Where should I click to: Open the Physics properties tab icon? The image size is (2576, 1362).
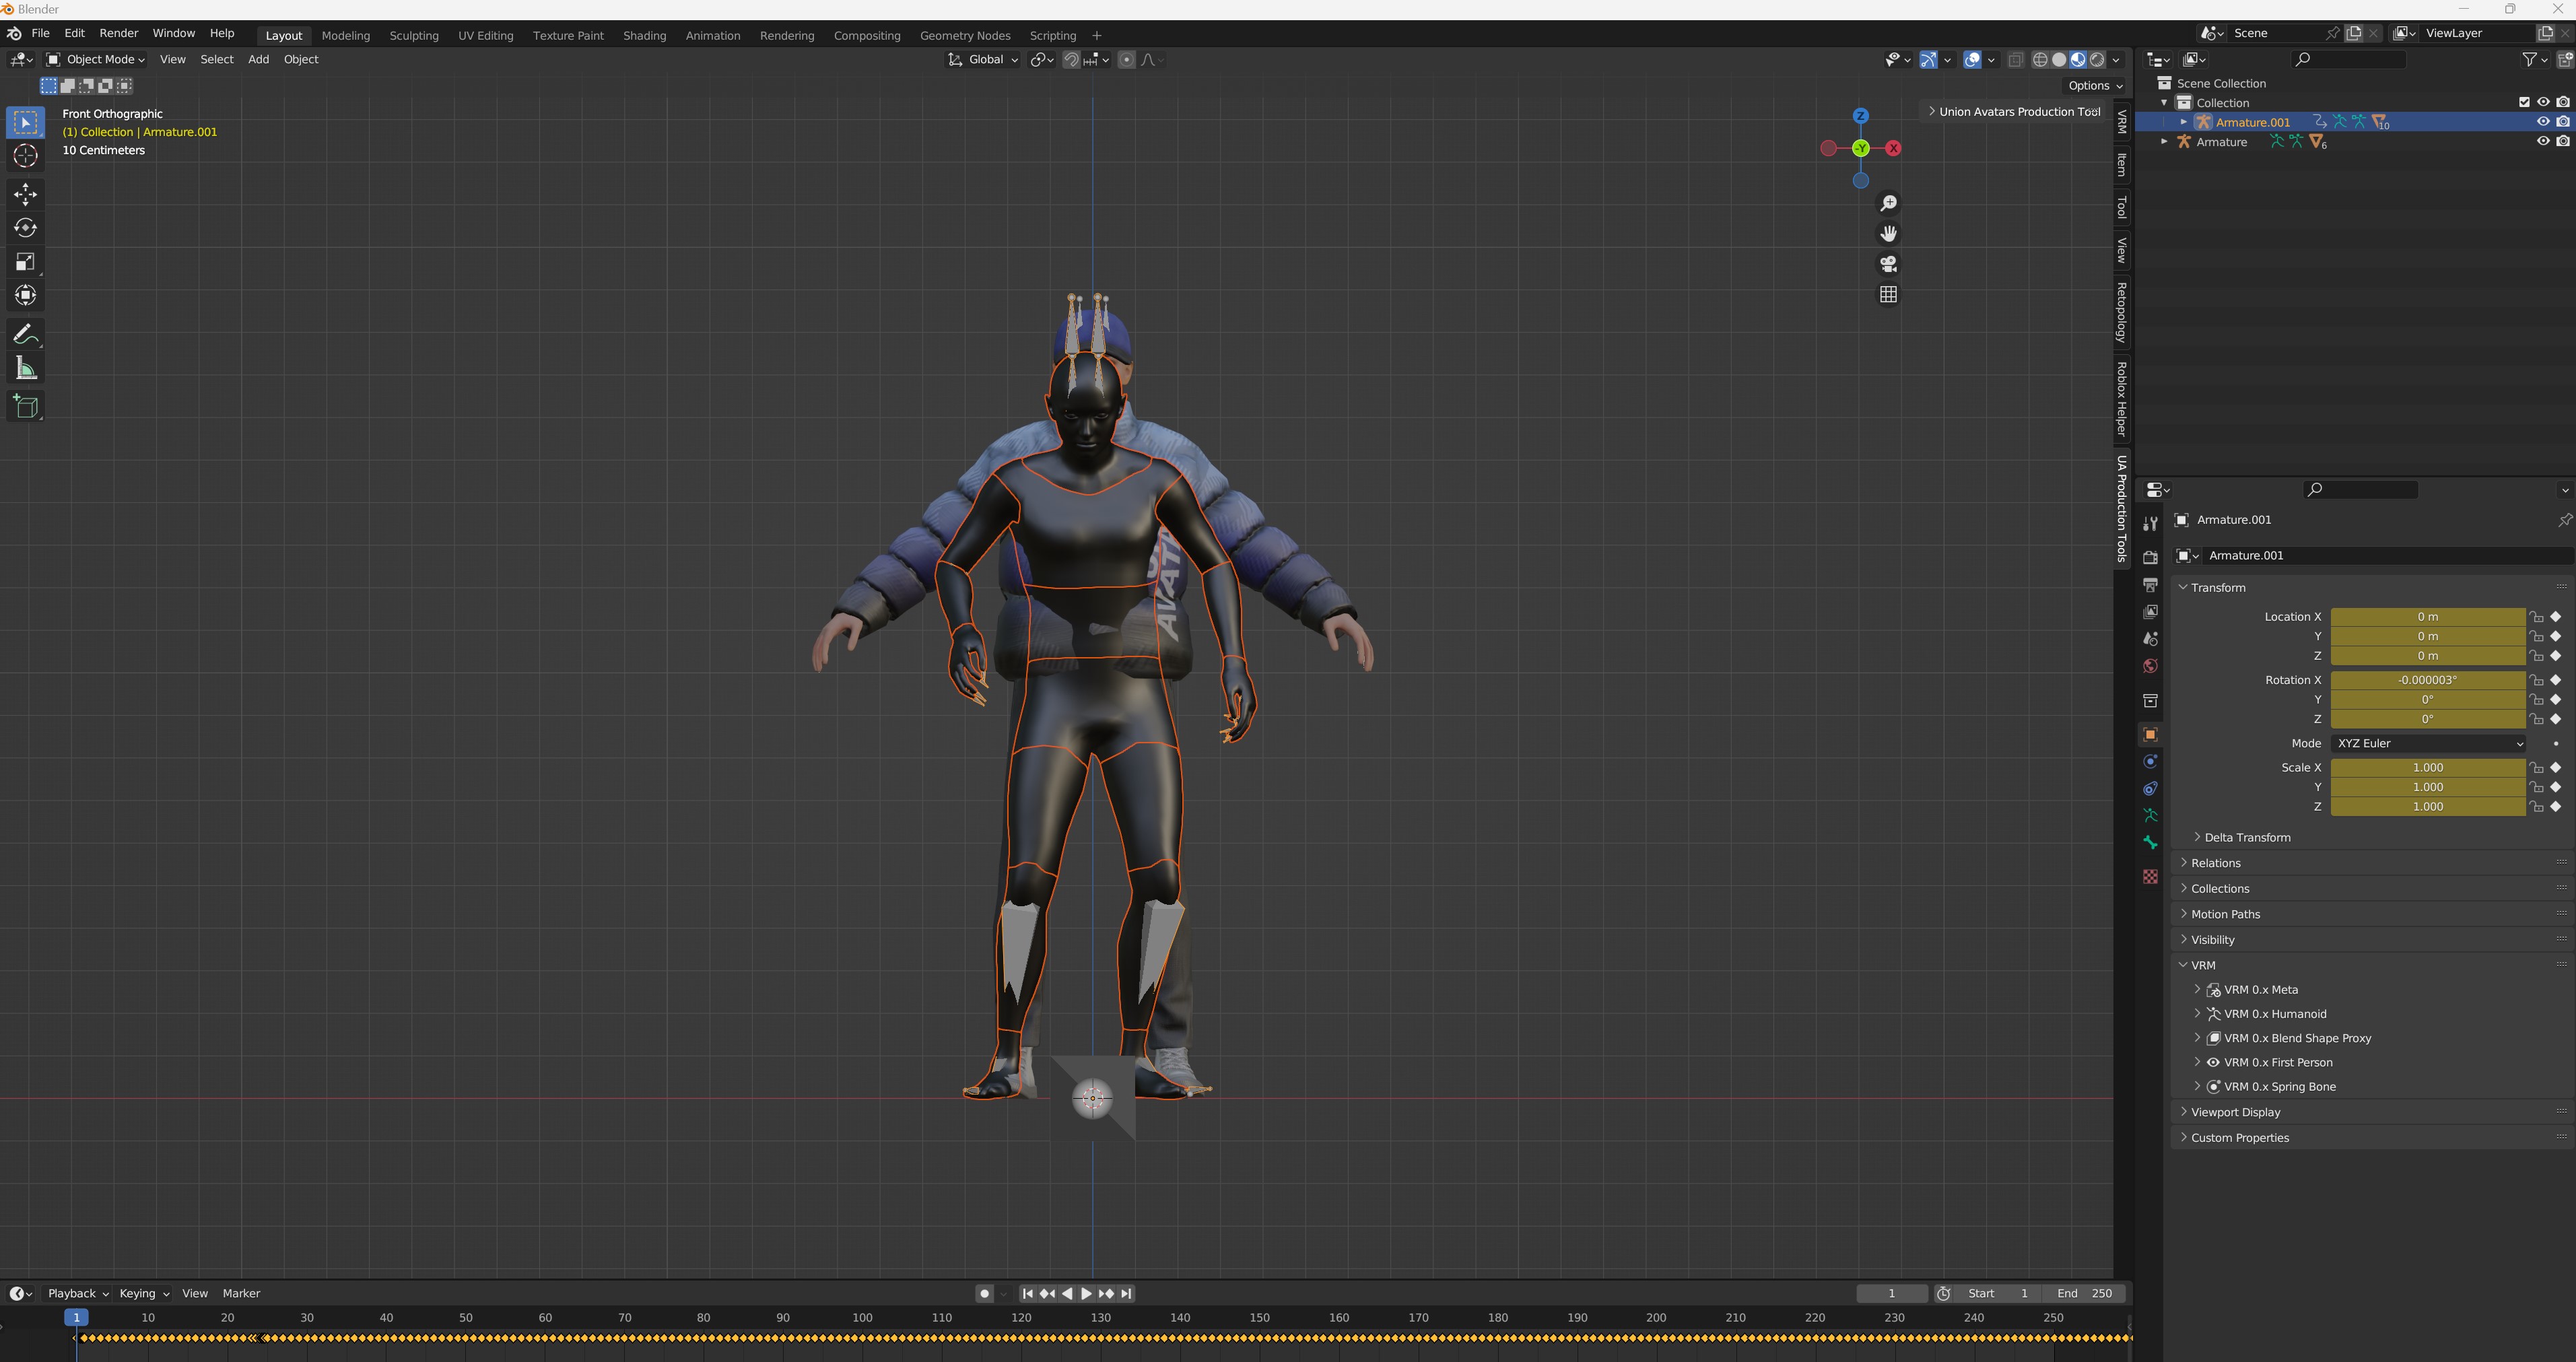(2150, 762)
